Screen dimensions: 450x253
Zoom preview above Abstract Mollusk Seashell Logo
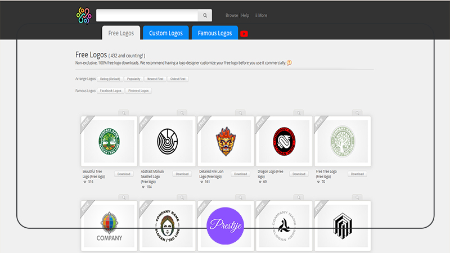(x=182, y=113)
